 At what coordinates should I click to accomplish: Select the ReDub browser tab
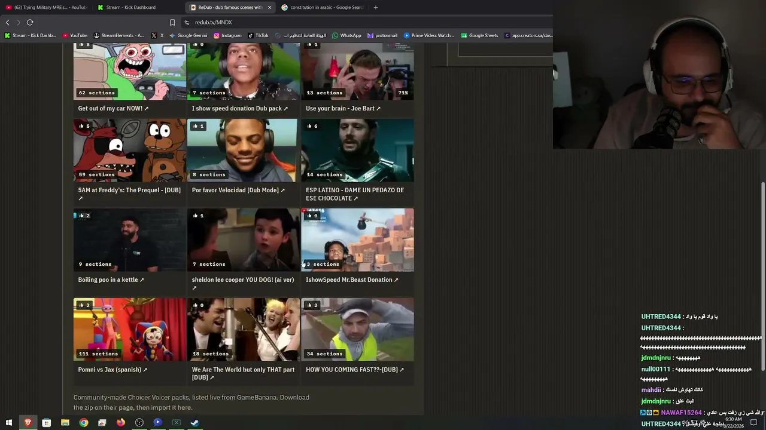[x=230, y=8]
